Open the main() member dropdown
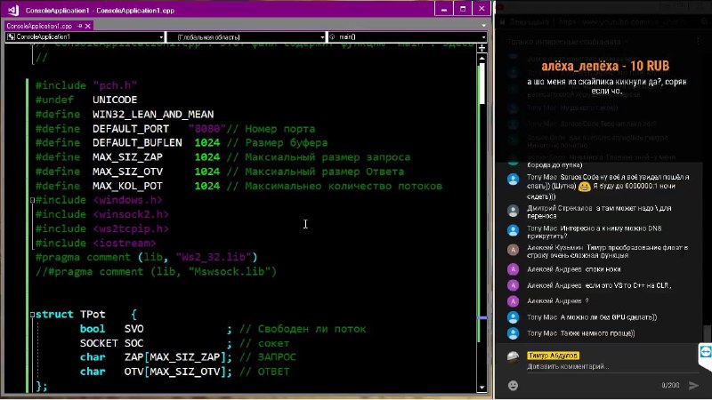The height and width of the screenshot is (400, 712). 408,36
